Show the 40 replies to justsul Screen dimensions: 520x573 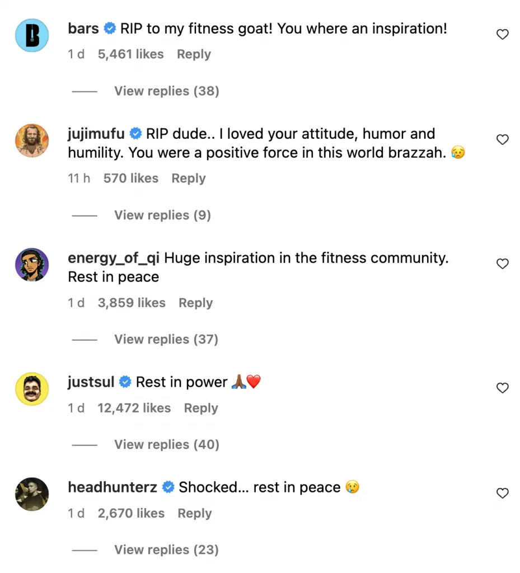166,445
